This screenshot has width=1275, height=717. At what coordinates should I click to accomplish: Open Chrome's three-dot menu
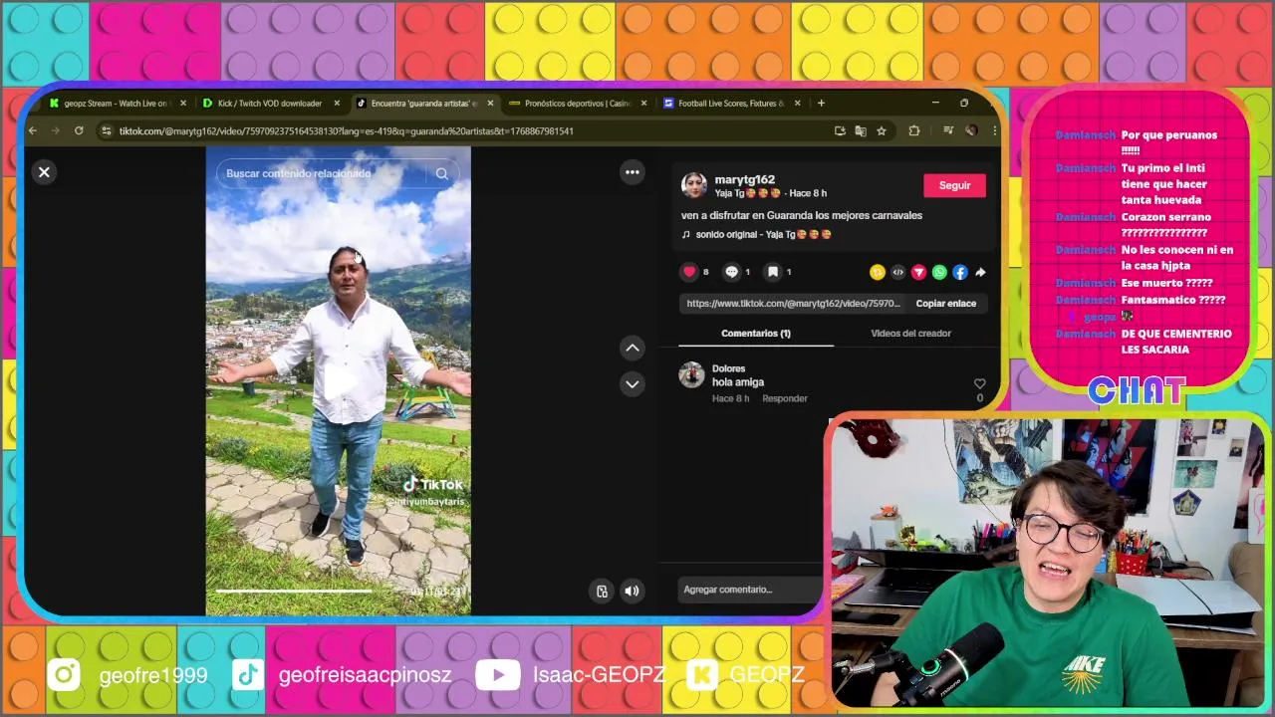[993, 131]
